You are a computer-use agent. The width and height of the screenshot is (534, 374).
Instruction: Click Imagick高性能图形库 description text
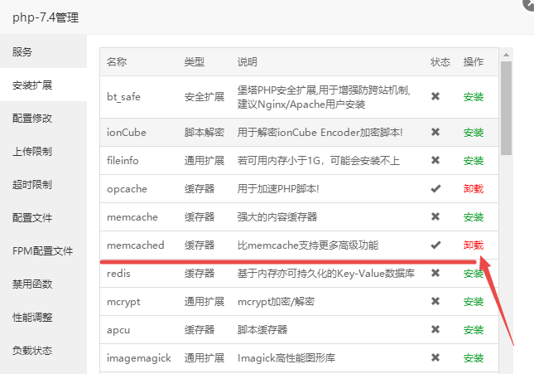286,358
